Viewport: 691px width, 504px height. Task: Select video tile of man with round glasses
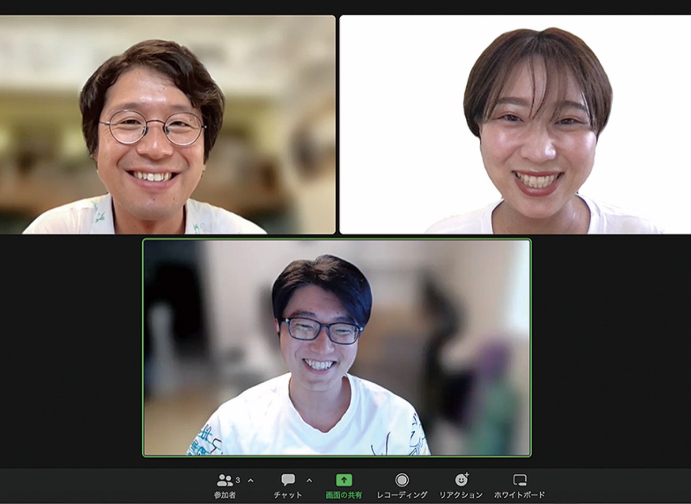point(167,124)
